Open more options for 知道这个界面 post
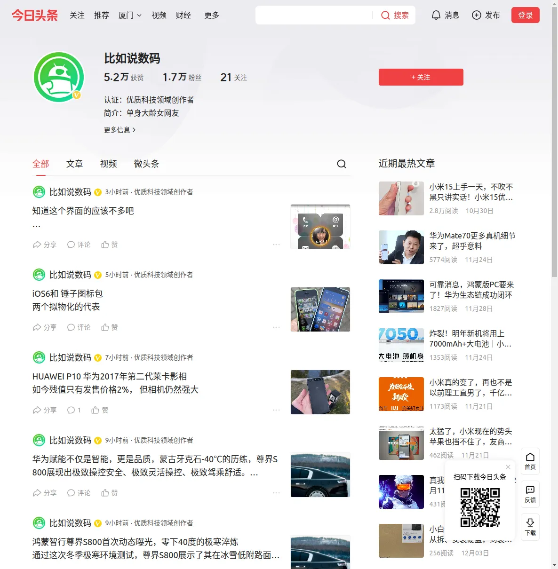 276,245
